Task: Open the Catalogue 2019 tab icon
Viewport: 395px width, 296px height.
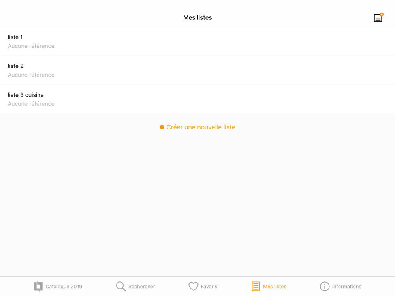Action: pos(38,287)
